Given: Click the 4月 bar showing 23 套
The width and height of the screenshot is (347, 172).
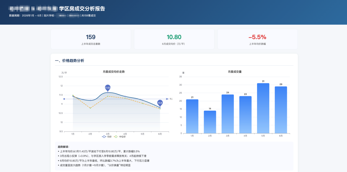Looking at the screenshot, I should 245,115.
